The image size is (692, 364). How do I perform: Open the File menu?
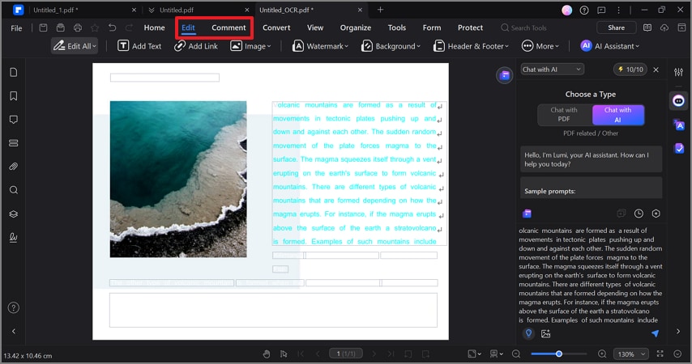coord(16,28)
